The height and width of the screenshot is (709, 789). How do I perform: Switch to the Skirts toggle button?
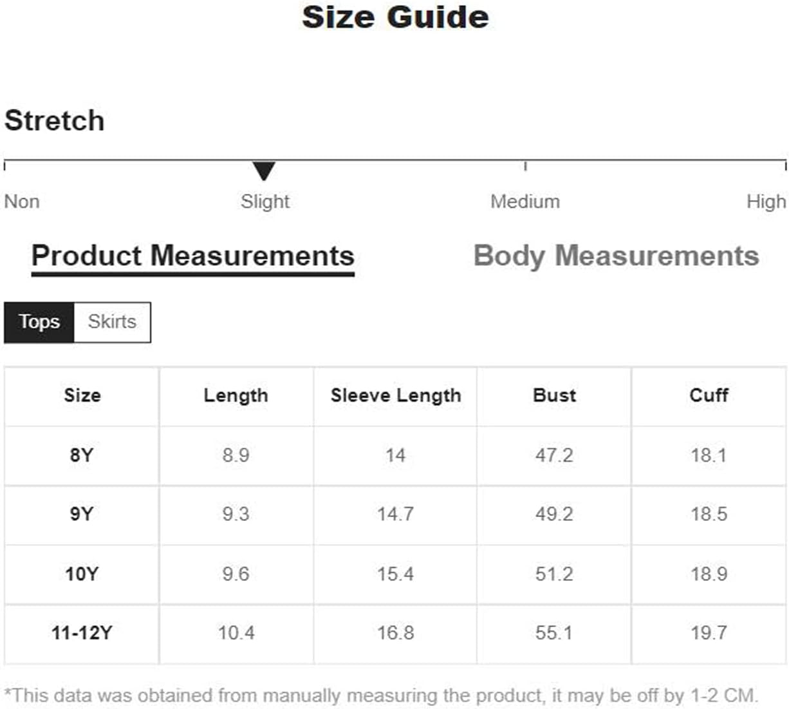pos(113,322)
